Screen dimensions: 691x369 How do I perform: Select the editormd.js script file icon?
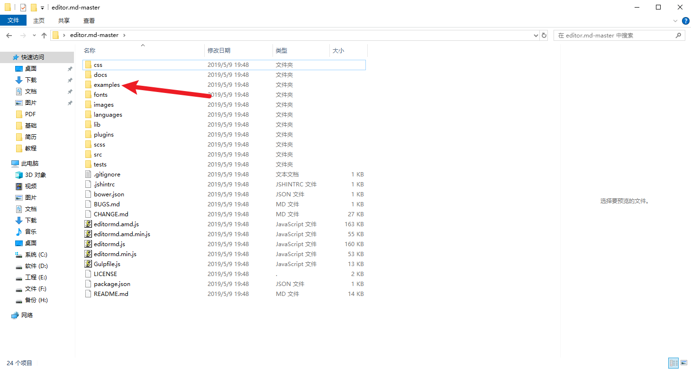point(88,244)
